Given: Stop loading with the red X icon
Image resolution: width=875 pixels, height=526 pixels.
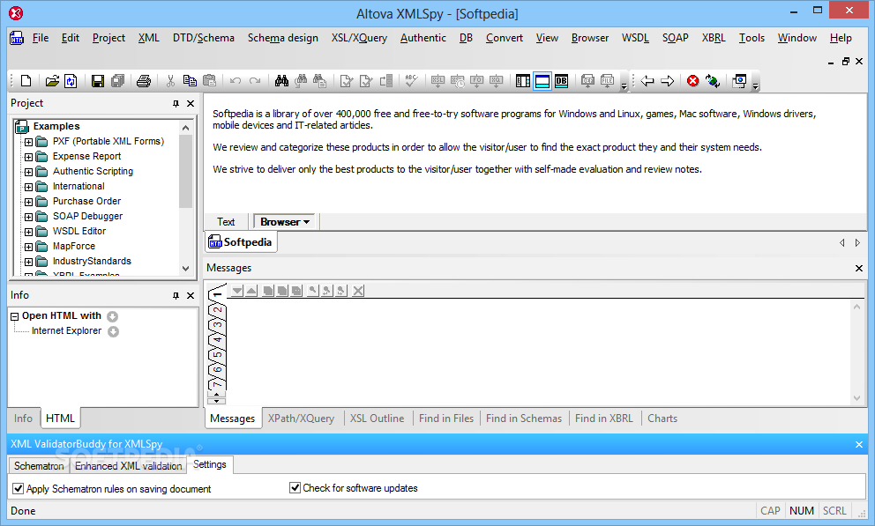Looking at the screenshot, I should (x=693, y=81).
